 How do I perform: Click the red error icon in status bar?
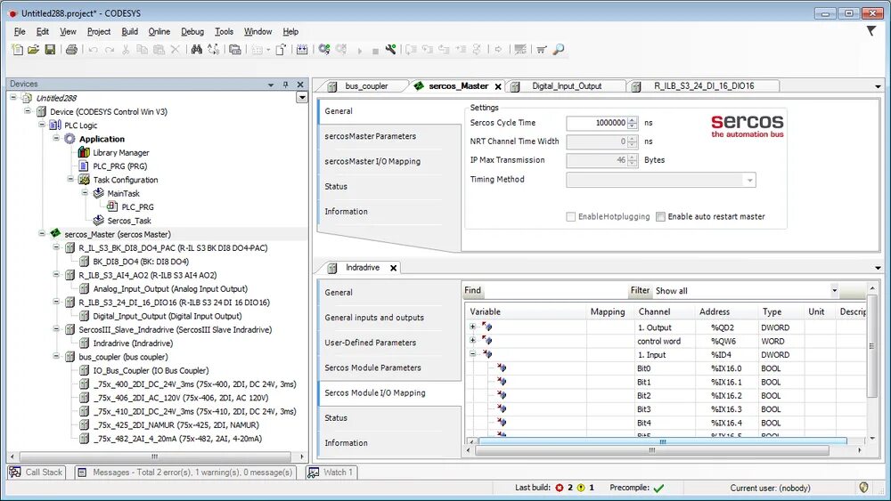click(x=560, y=488)
